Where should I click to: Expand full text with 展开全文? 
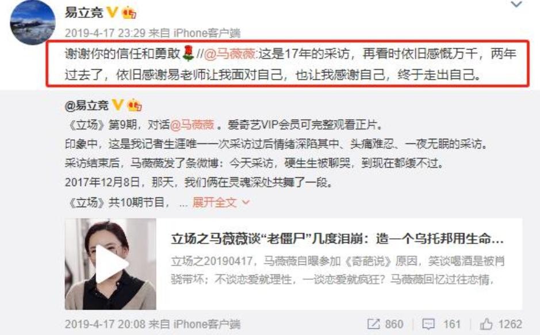[x=215, y=202]
